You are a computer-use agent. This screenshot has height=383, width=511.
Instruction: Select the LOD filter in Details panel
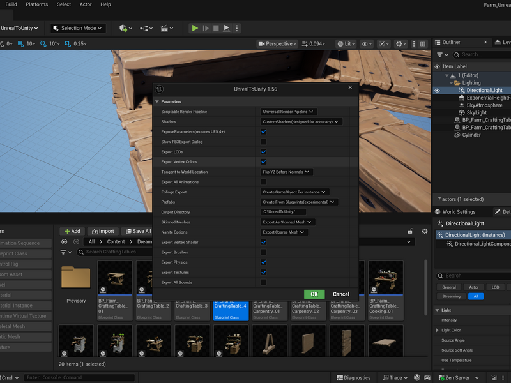[495, 287]
